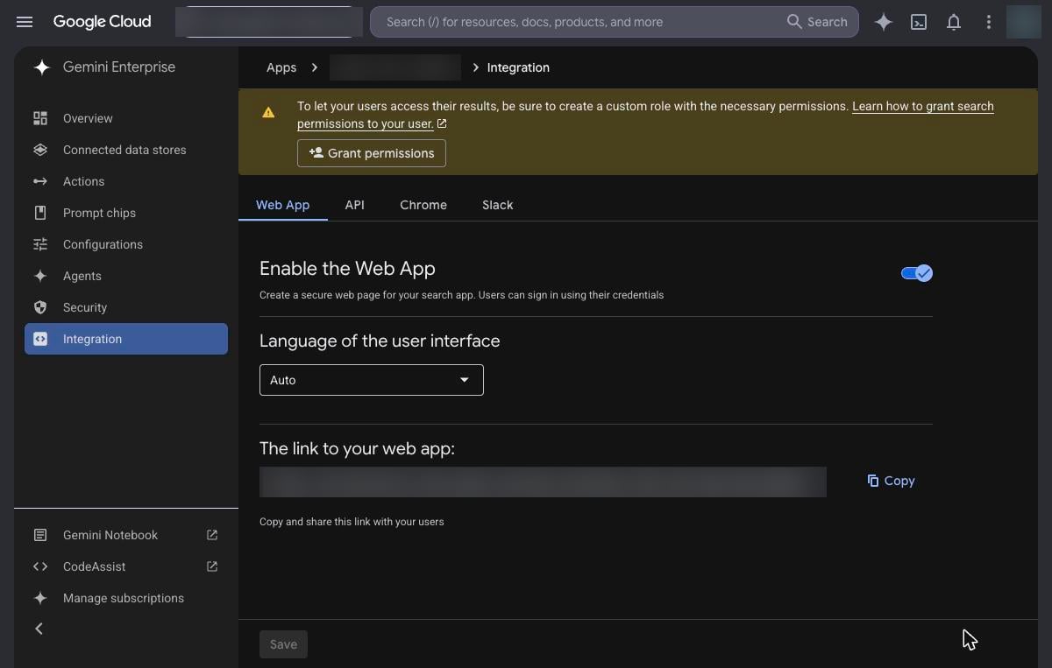Screen dimensions: 1052x668
Task: Switch to the Slack tab
Action: (x=498, y=205)
